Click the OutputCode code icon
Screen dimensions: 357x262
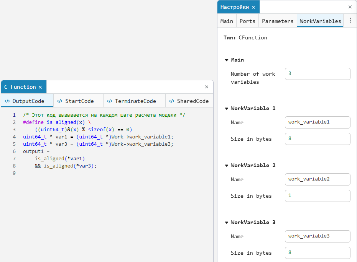7,101
